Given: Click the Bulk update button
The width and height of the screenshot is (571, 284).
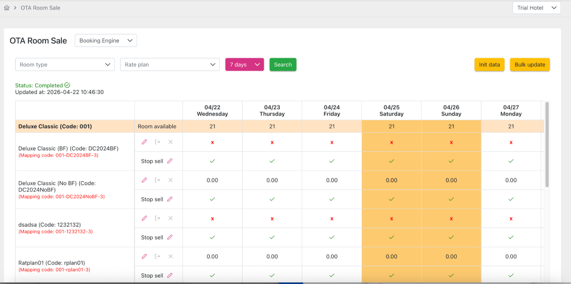Looking at the screenshot, I should (529, 64).
